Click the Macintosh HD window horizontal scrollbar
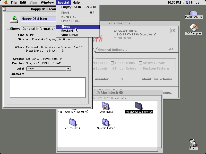 click(x=107, y=149)
